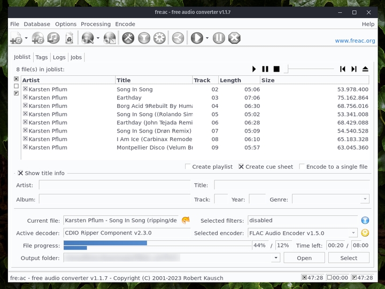
Task: Click the query CDDB database icon
Action: click(88, 38)
